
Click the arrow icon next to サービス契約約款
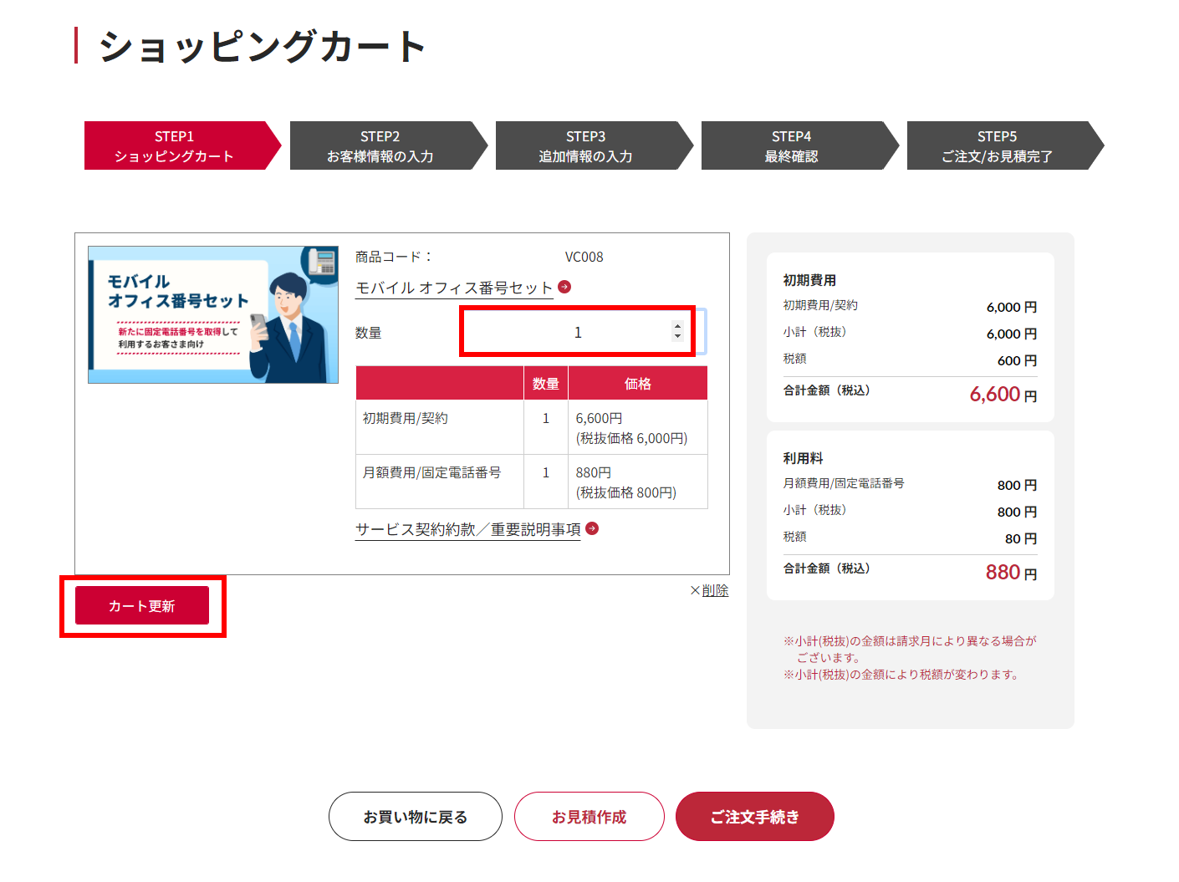tap(592, 528)
